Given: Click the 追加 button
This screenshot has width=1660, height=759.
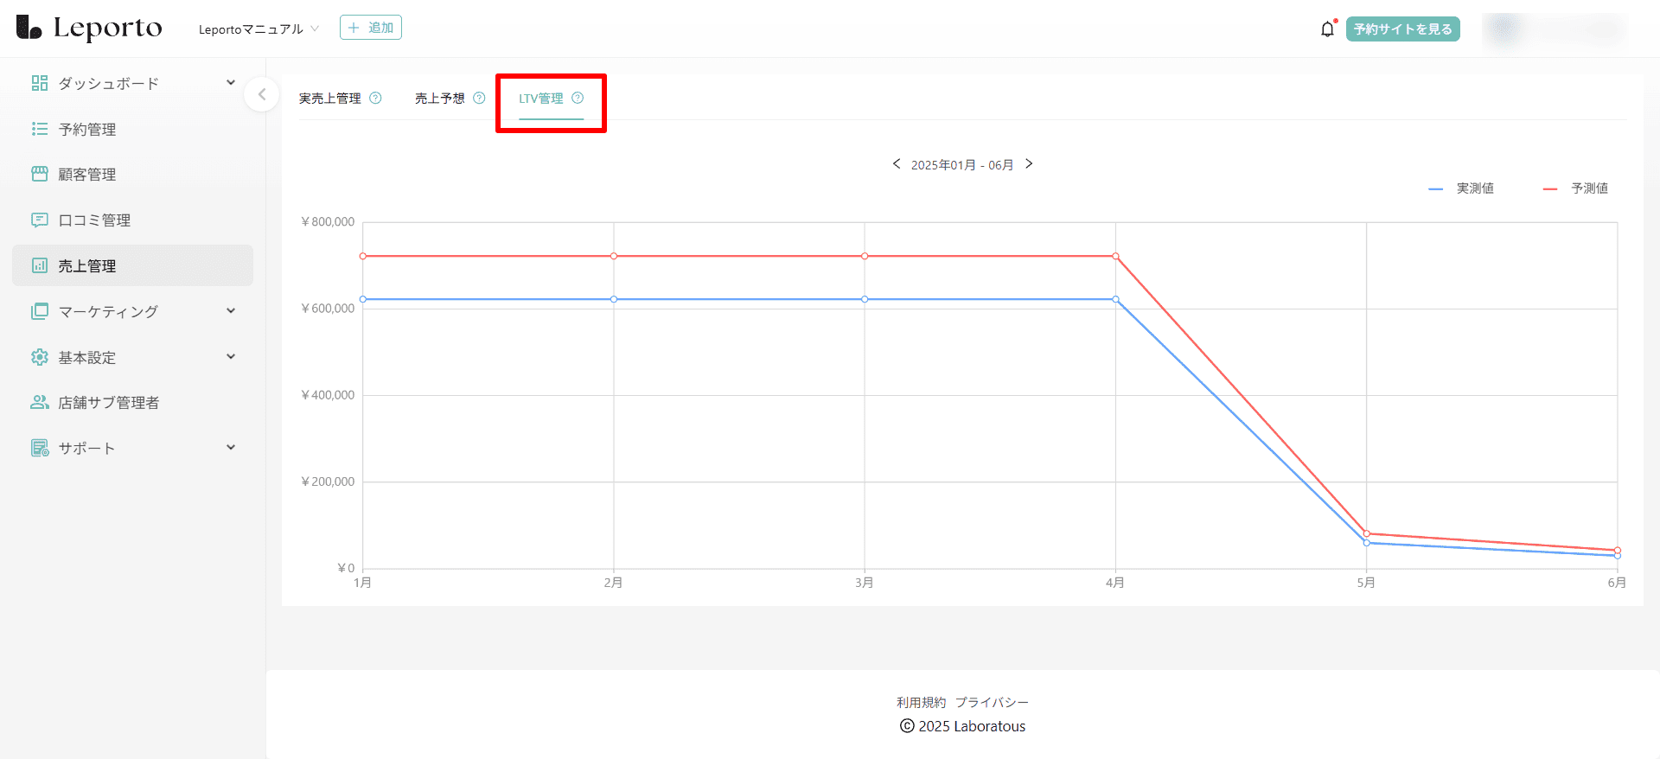Looking at the screenshot, I should coord(371,28).
